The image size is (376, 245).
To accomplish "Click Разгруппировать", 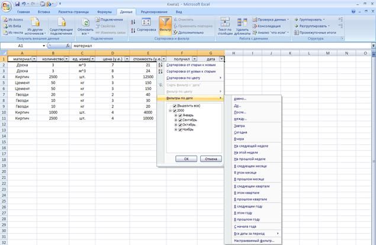I will pos(312,26).
